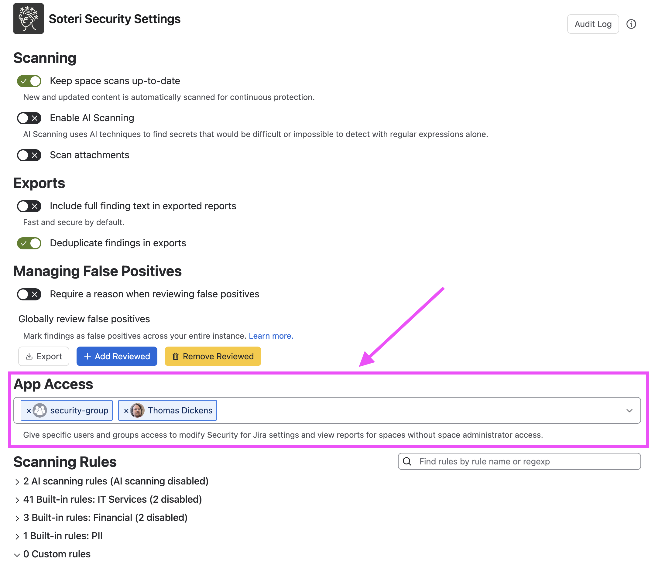Screen dimensions: 655x568
Task: Disable Keep space scans up-to-date toggle
Action: pyautogui.click(x=29, y=81)
